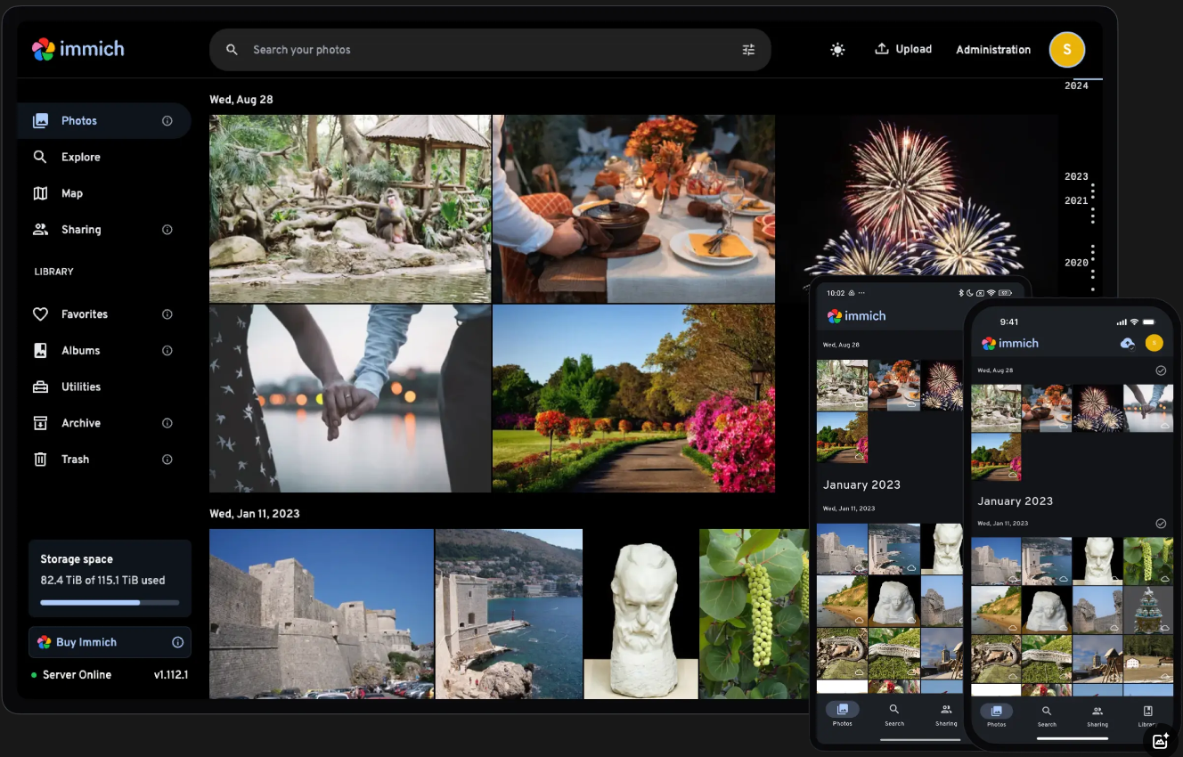Open Albums in the sidebar
Screen dimensions: 1183x757
tap(104, 351)
